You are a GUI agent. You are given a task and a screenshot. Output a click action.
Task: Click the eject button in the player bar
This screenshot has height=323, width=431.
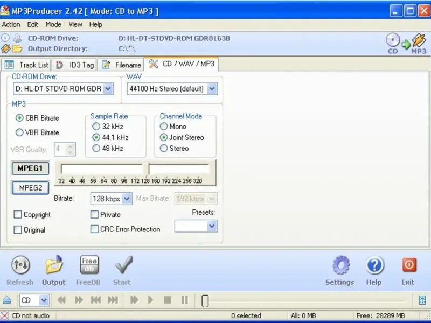(7, 300)
